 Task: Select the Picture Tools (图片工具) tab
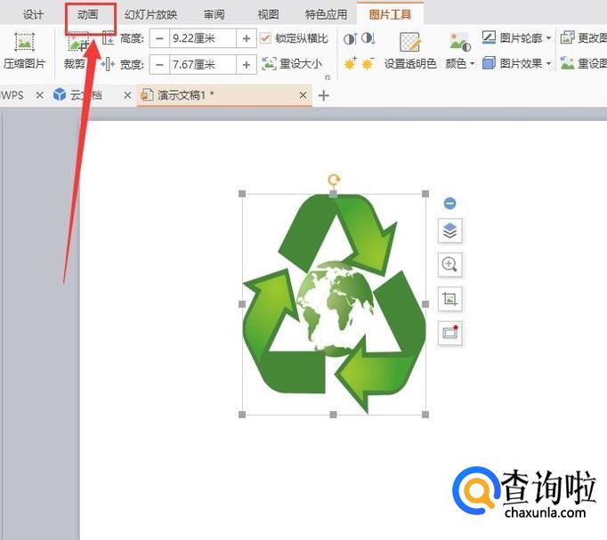pyautogui.click(x=390, y=15)
